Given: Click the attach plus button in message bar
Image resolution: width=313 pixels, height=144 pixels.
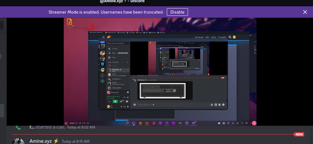Looking at the screenshot, I should coord(134,105).
